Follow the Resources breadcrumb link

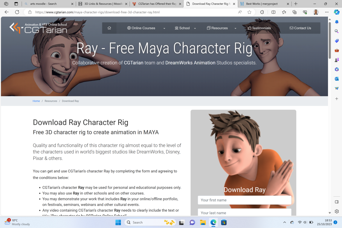[51, 101]
